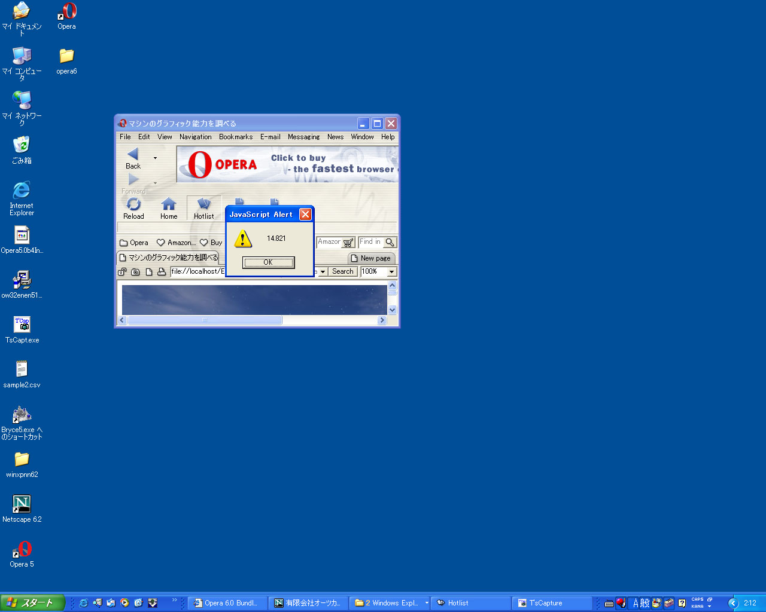Click the Back arrow in Opera

[x=133, y=154]
